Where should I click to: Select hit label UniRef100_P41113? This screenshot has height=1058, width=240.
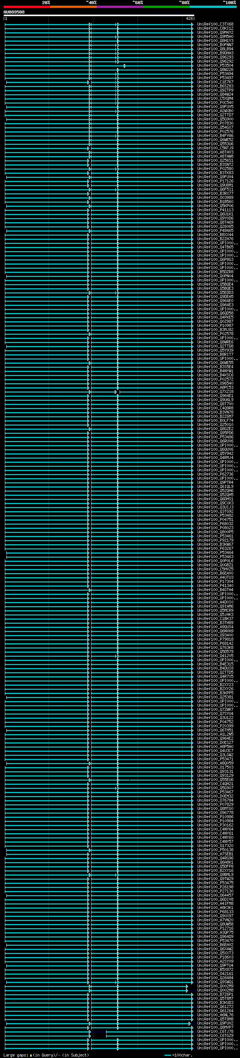pos(215,210)
